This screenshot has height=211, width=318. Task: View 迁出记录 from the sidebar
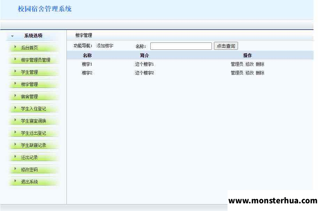pyautogui.click(x=30, y=157)
